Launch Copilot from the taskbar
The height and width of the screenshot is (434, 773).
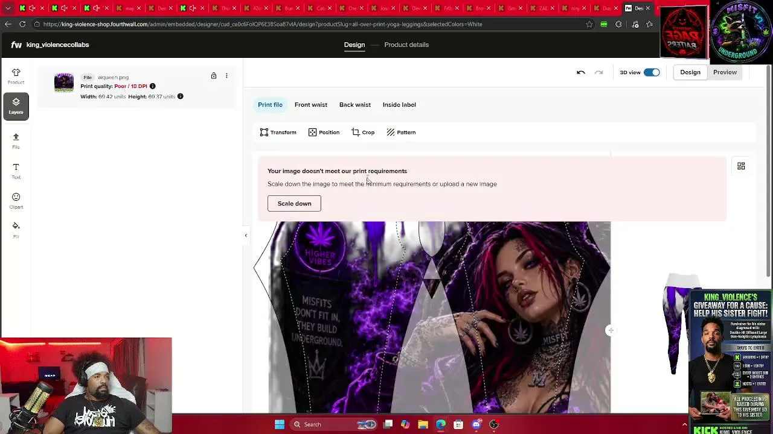[405, 424]
